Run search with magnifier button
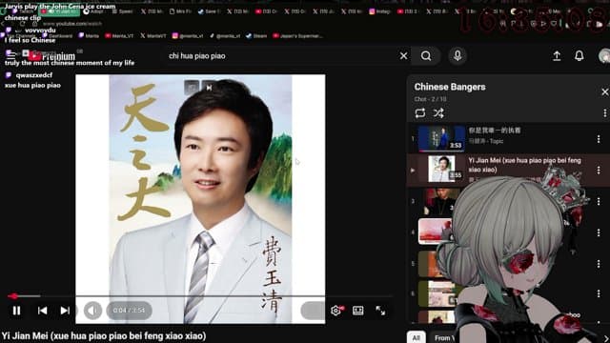 coord(426,56)
